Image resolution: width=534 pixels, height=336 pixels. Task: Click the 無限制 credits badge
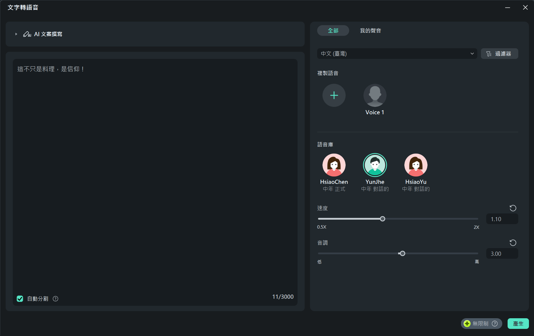coord(481,324)
